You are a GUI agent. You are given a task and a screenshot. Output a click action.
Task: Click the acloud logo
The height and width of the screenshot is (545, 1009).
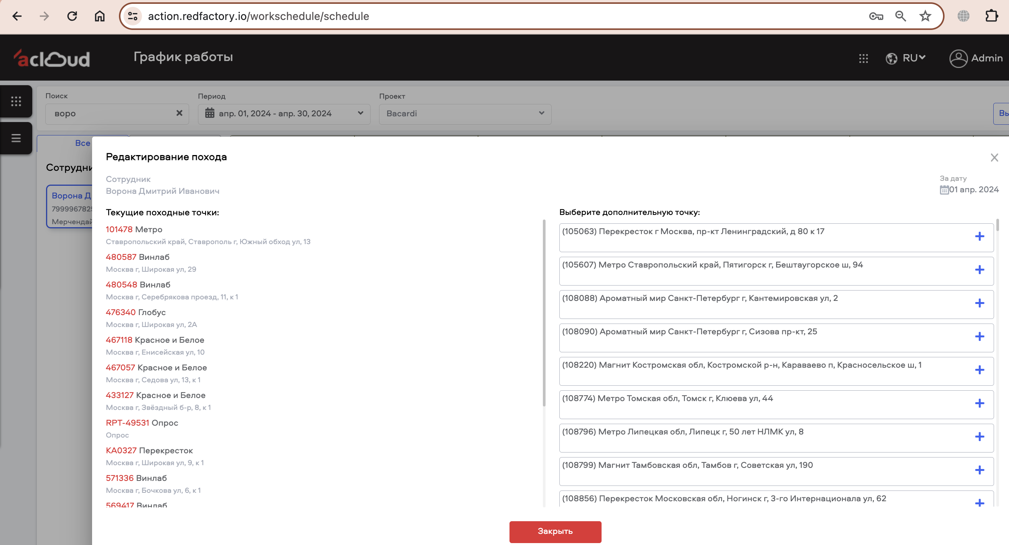pos(52,58)
